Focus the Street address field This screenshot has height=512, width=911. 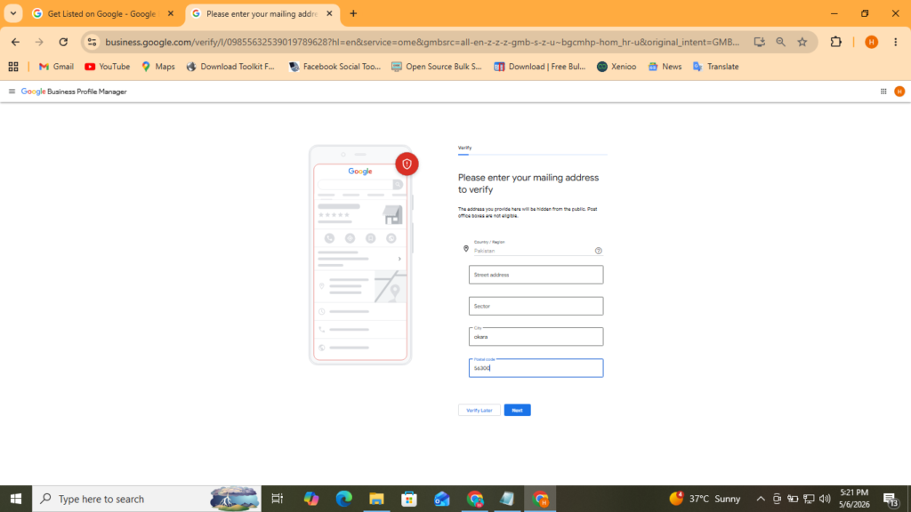point(536,275)
